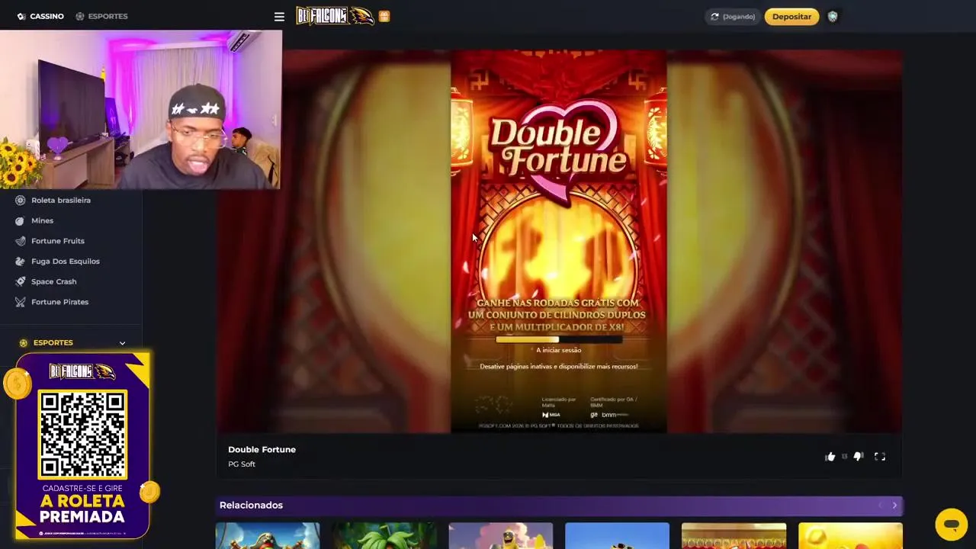The image size is (976, 549).
Task: Switch to the Cassino tab
Action: pyautogui.click(x=40, y=16)
